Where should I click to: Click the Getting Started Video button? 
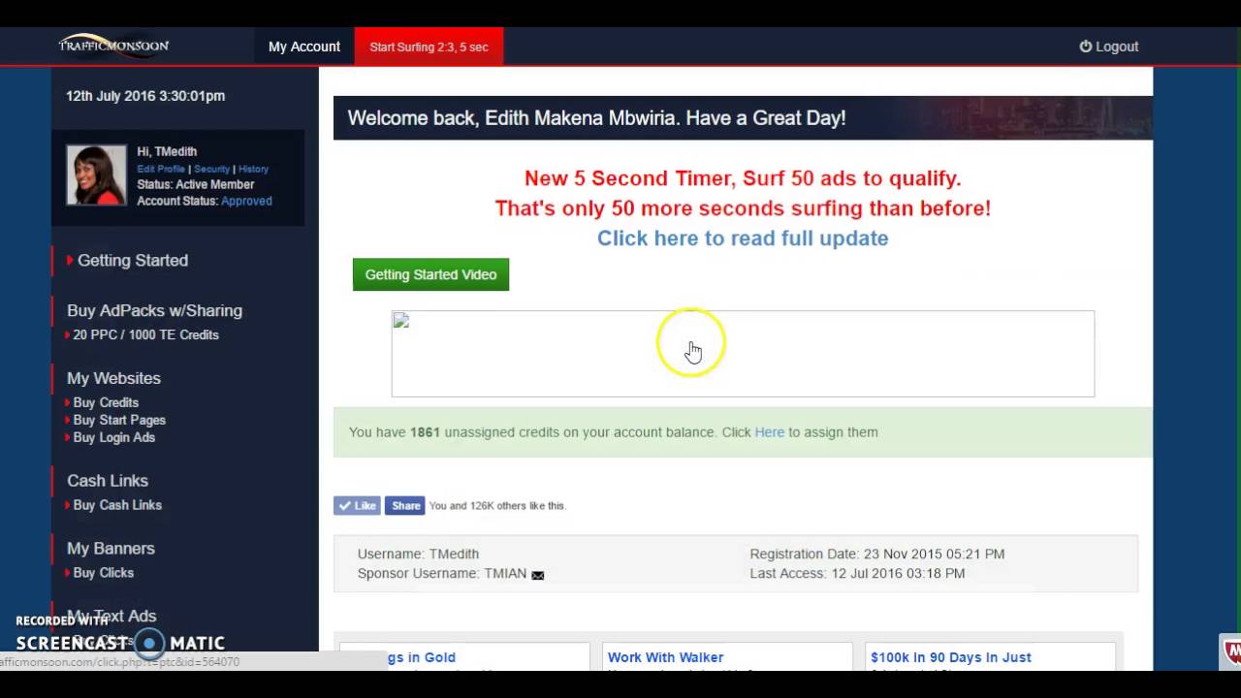point(430,274)
